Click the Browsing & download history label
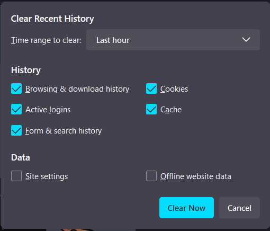The width and height of the screenshot is (270, 231). point(77,89)
